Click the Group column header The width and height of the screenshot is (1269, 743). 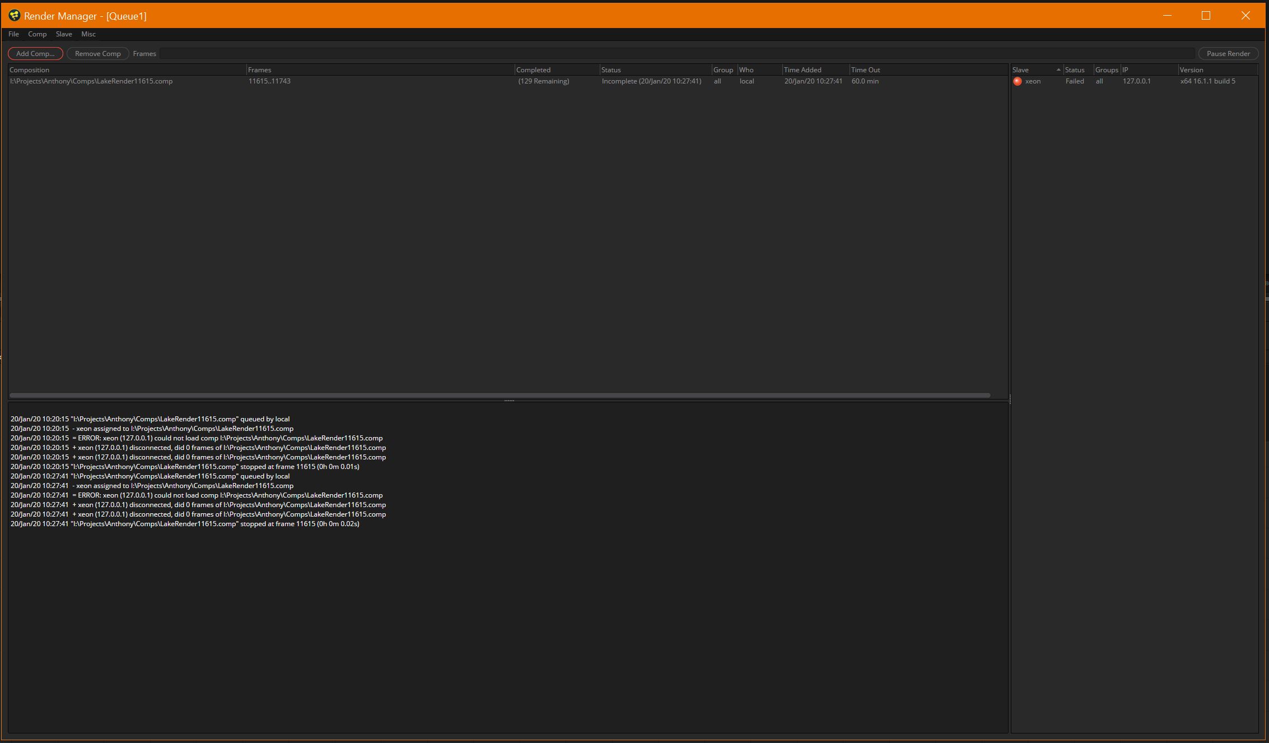point(724,70)
